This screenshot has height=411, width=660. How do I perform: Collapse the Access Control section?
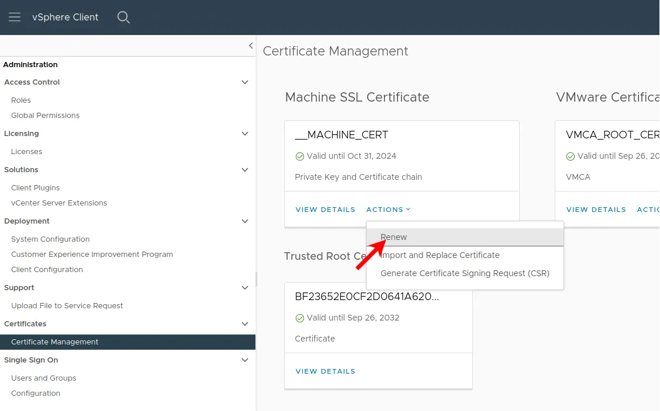tap(244, 82)
